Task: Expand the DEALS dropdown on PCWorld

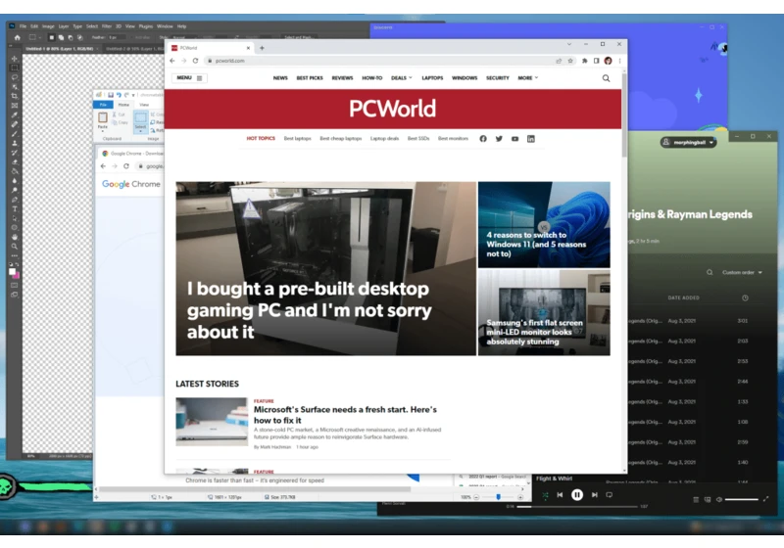Action: (x=402, y=78)
